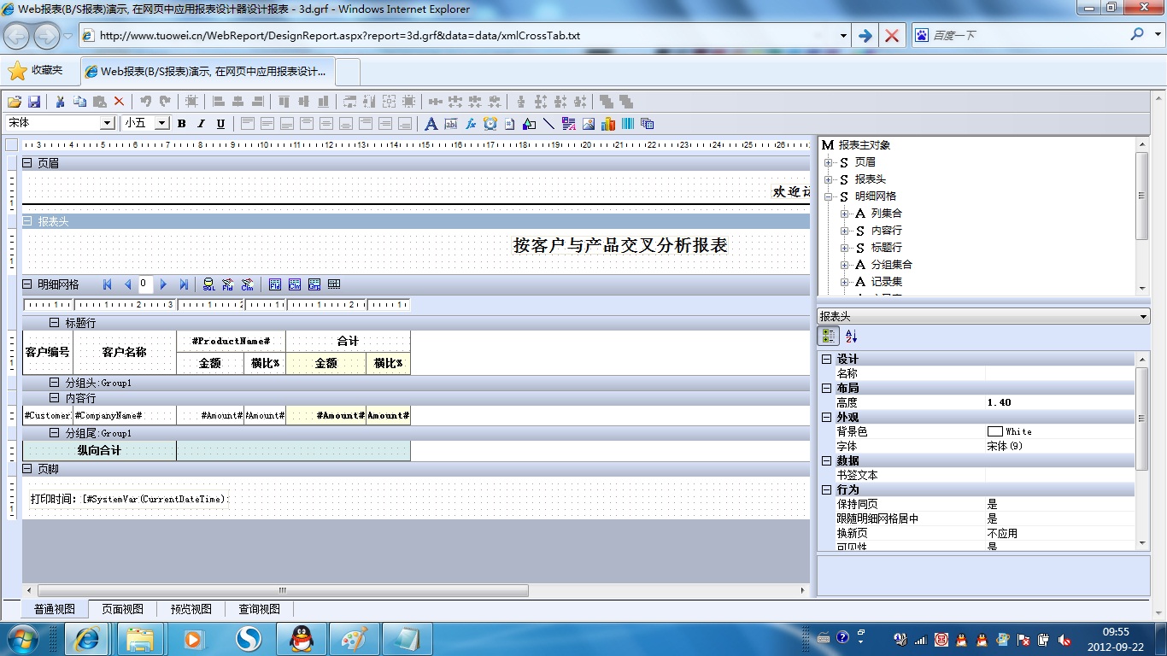Save the report with the floppy disk icon
Image resolution: width=1167 pixels, height=656 pixels.
click(34, 101)
